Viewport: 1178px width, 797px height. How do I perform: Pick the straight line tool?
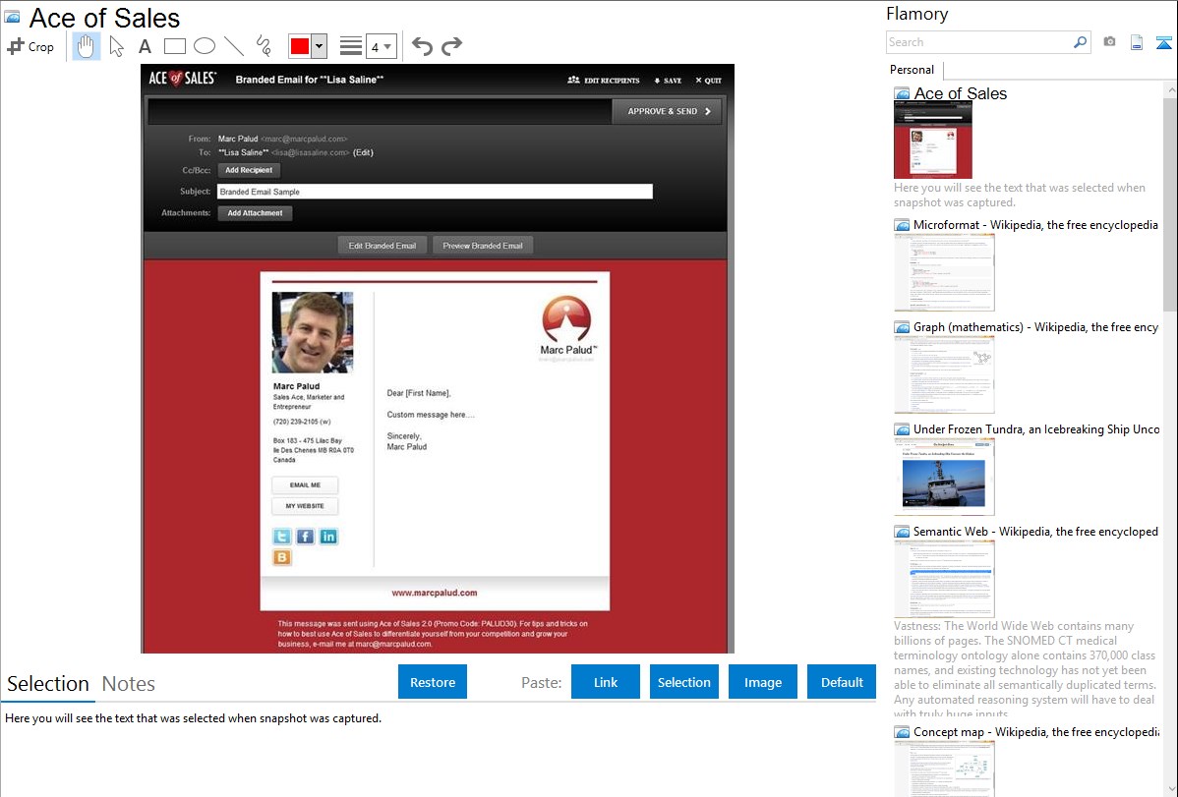point(234,46)
